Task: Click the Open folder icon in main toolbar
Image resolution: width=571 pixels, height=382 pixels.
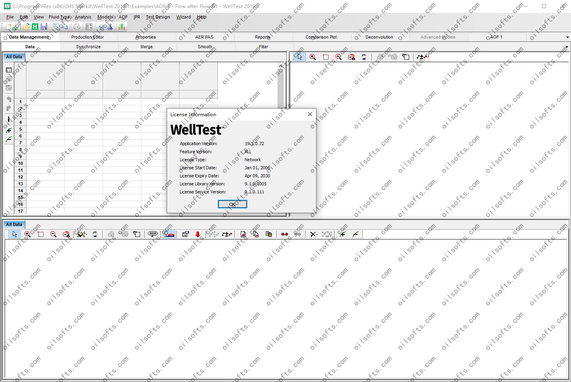Action: (x=26, y=27)
